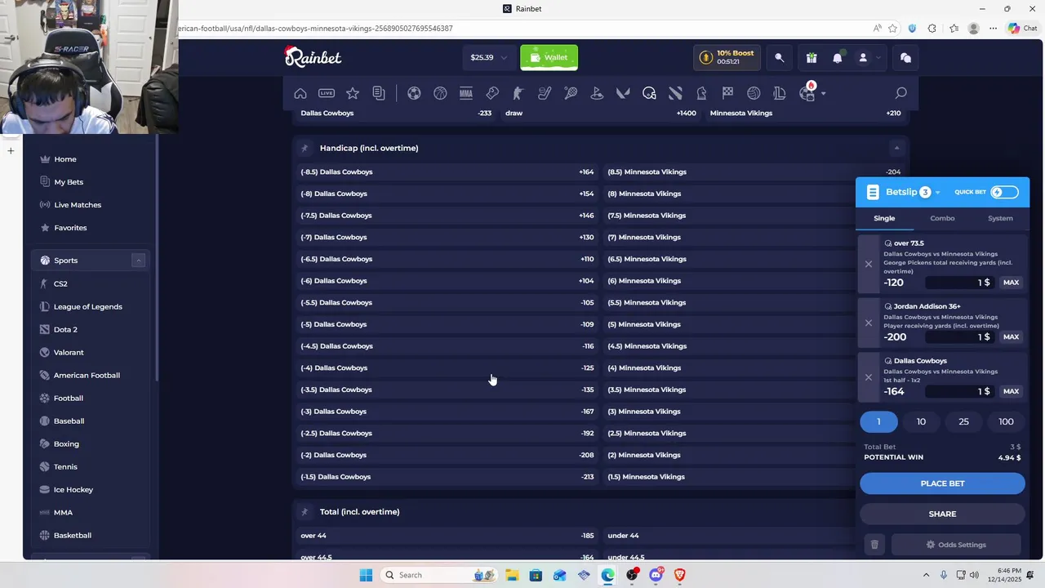Select the golf flag icon
1045x588 pixels.
click(597, 93)
